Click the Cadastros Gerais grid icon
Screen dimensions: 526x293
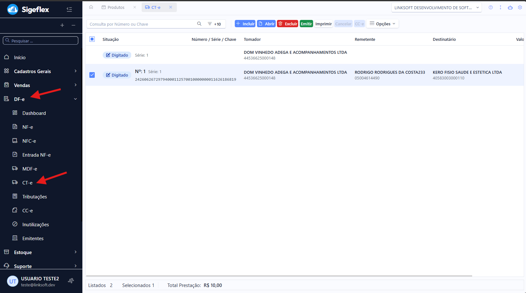(x=6, y=71)
